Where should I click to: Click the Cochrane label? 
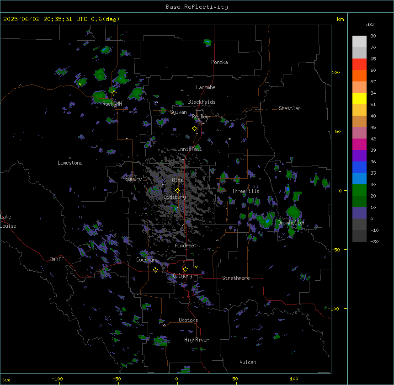(x=147, y=260)
